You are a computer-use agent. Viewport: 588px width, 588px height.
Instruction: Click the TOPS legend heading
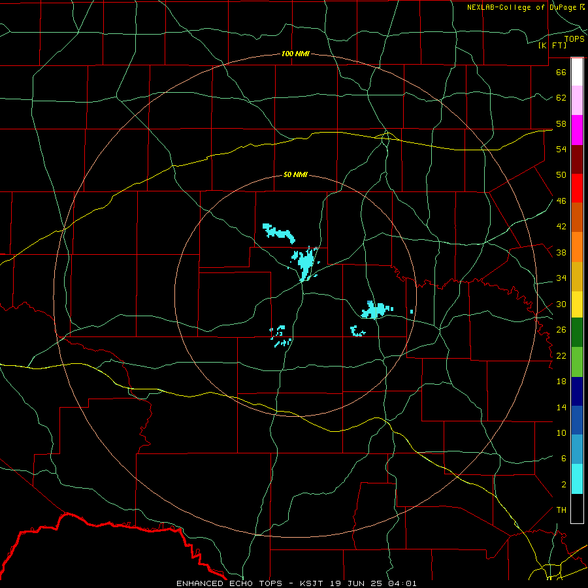click(x=574, y=39)
